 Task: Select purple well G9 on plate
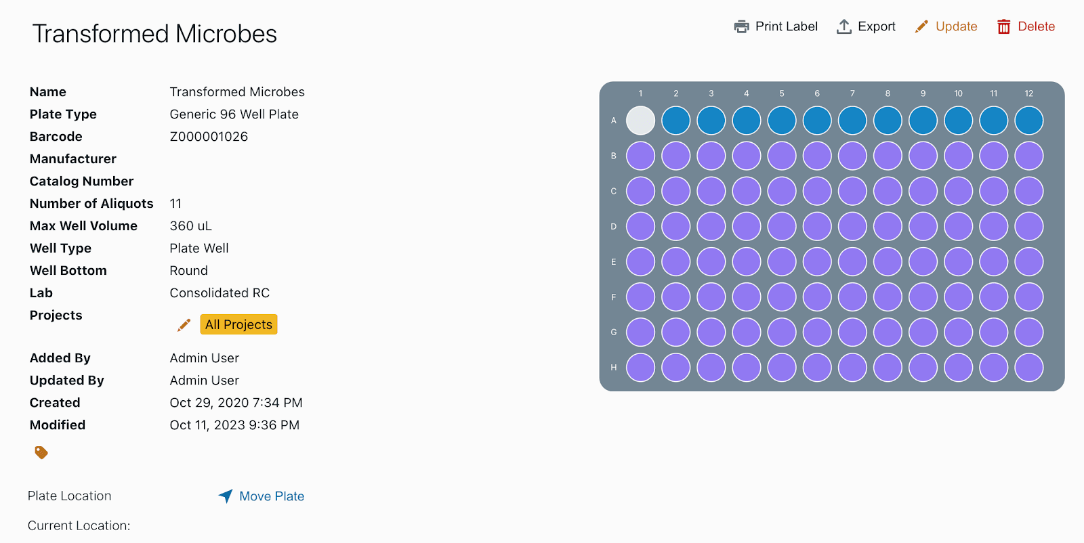[x=923, y=332]
